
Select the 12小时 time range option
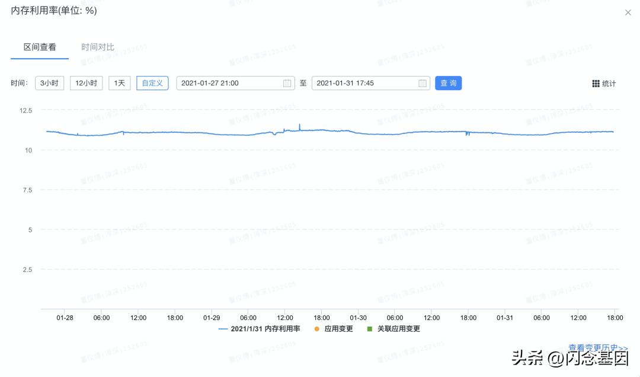[87, 83]
